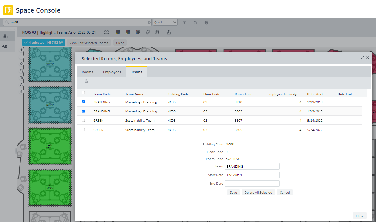Click the Delete All Selected button

click(x=258, y=192)
